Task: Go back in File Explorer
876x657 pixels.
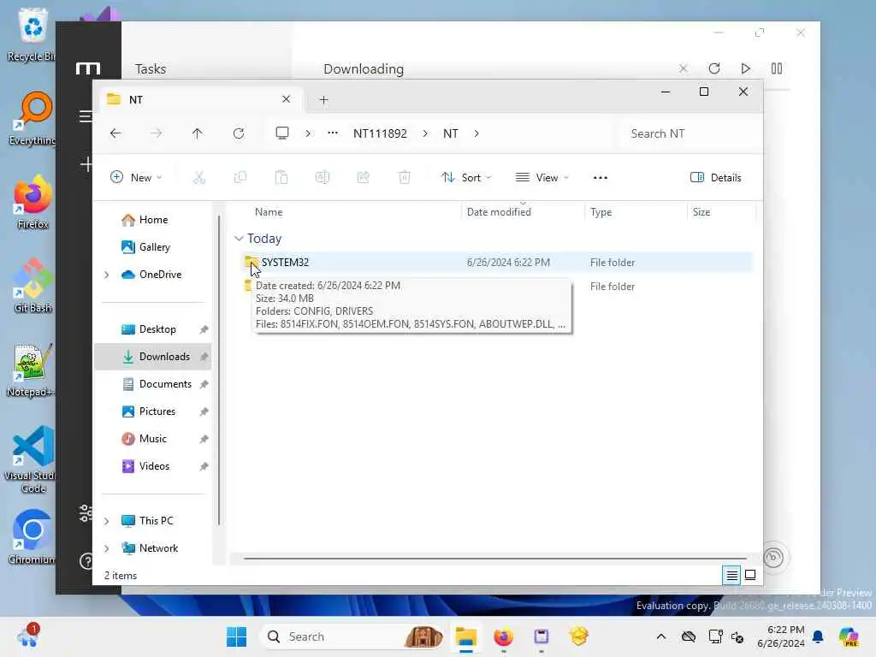Action: pos(115,133)
